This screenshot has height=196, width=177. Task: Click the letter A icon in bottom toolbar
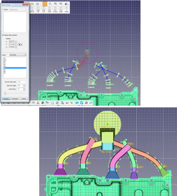pos(38,103)
